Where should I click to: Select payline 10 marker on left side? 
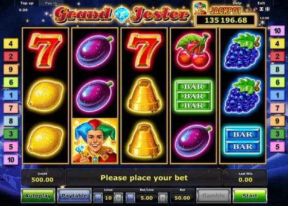click(11, 160)
